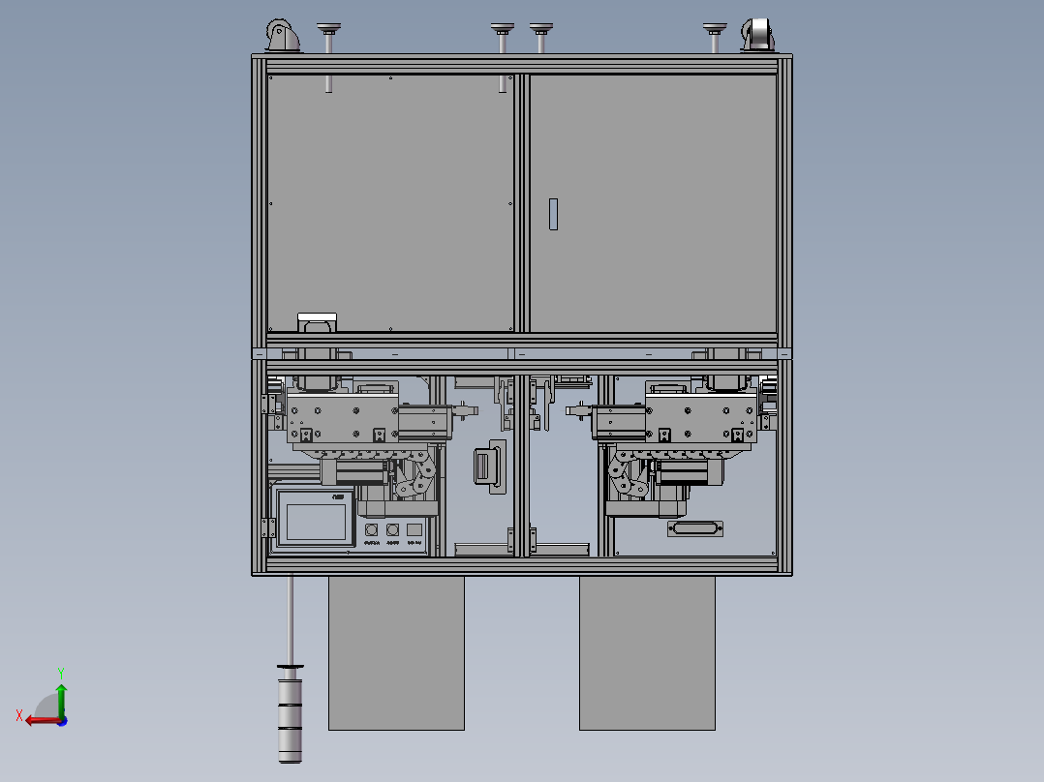Image resolution: width=1044 pixels, height=782 pixels.
Task: Select the square switch right of round buttons
Action: [x=415, y=529]
